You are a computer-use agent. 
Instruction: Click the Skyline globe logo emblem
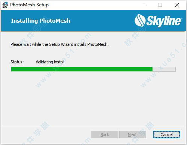(x=140, y=21)
